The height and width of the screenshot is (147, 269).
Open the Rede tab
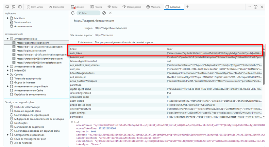(112, 7)
